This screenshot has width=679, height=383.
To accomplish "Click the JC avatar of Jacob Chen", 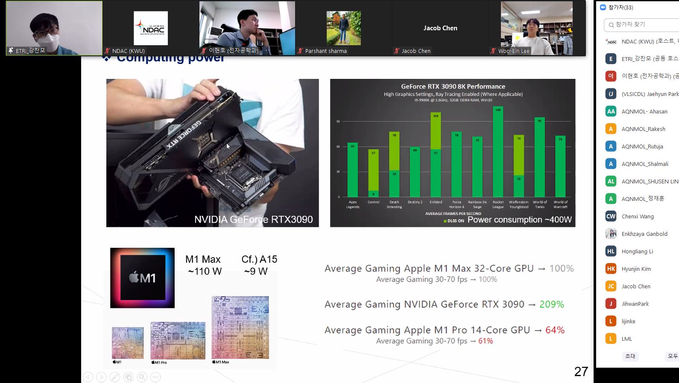I will pyautogui.click(x=611, y=286).
